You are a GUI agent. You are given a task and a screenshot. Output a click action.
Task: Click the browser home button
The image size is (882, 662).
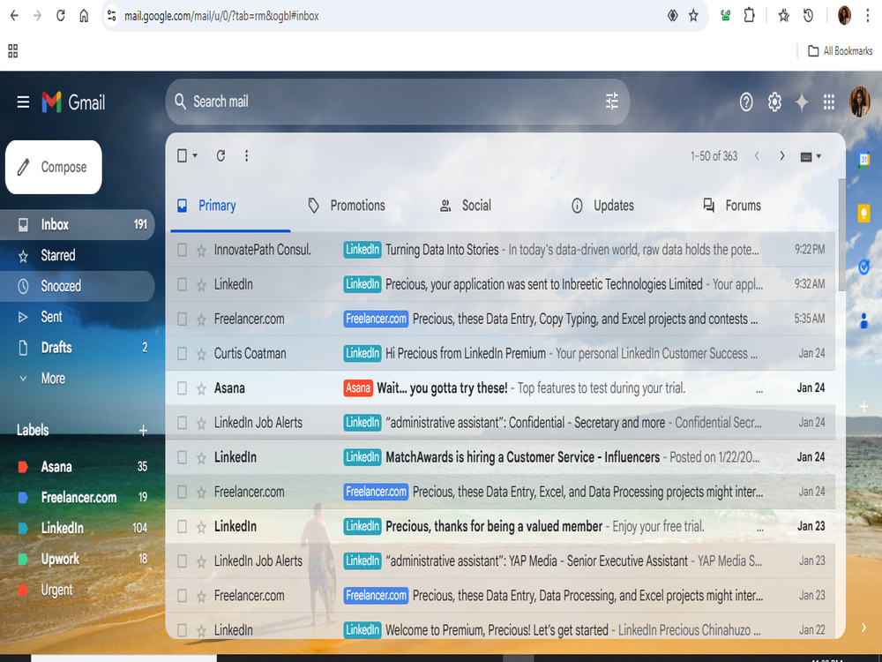click(84, 16)
